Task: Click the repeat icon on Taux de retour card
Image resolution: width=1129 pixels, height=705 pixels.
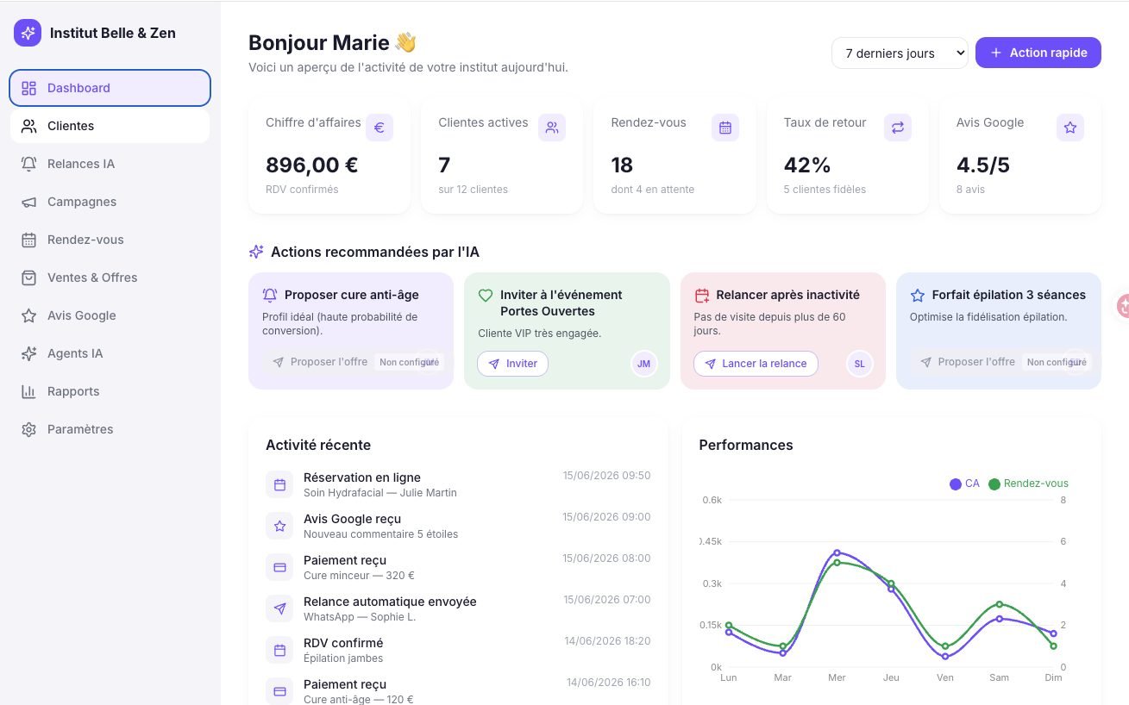Action: pos(898,128)
